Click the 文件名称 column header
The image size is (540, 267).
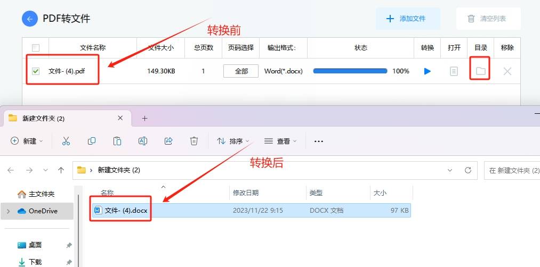click(x=93, y=48)
